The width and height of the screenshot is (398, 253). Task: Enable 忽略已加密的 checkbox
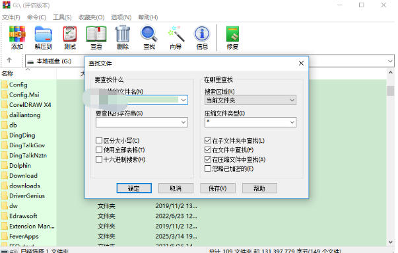208,168
